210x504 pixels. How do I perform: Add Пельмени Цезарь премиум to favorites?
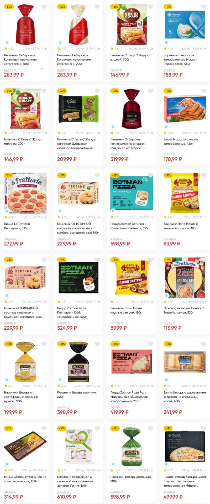tap(97, 344)
